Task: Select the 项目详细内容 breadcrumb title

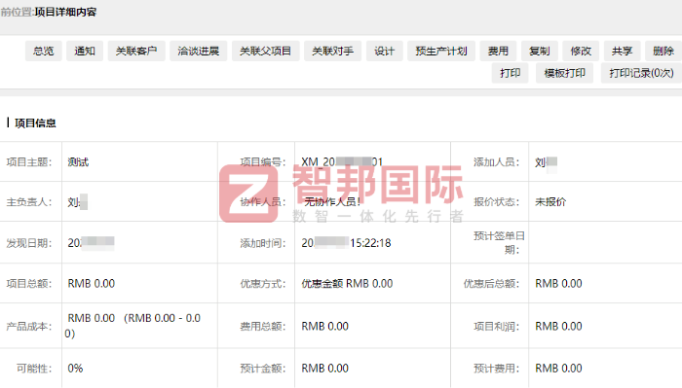Action: click(65, 12)
